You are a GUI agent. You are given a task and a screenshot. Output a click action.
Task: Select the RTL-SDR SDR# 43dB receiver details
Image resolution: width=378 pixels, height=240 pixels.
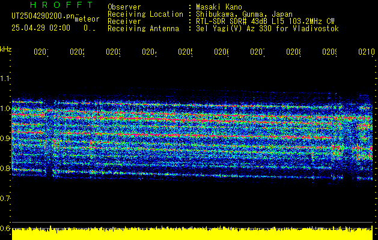tap(265, 22)
